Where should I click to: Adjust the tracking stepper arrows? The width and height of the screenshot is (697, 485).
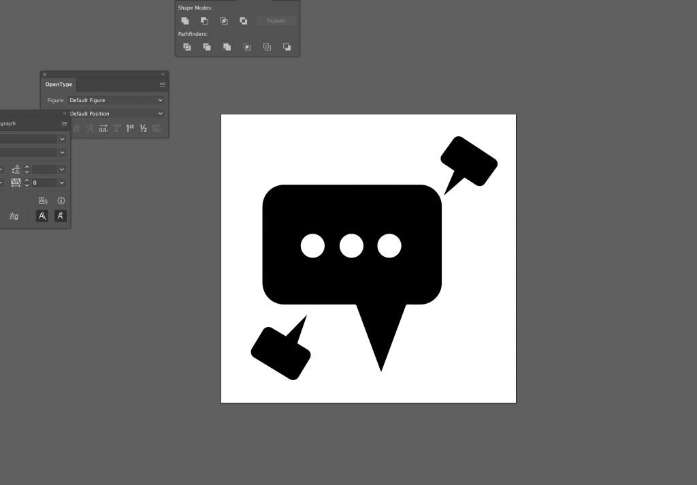tap(27, 183)
